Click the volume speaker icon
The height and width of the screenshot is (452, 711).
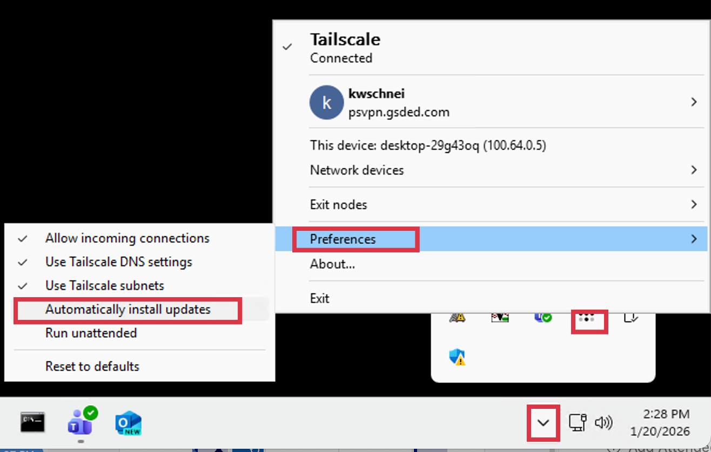(603, 423)
